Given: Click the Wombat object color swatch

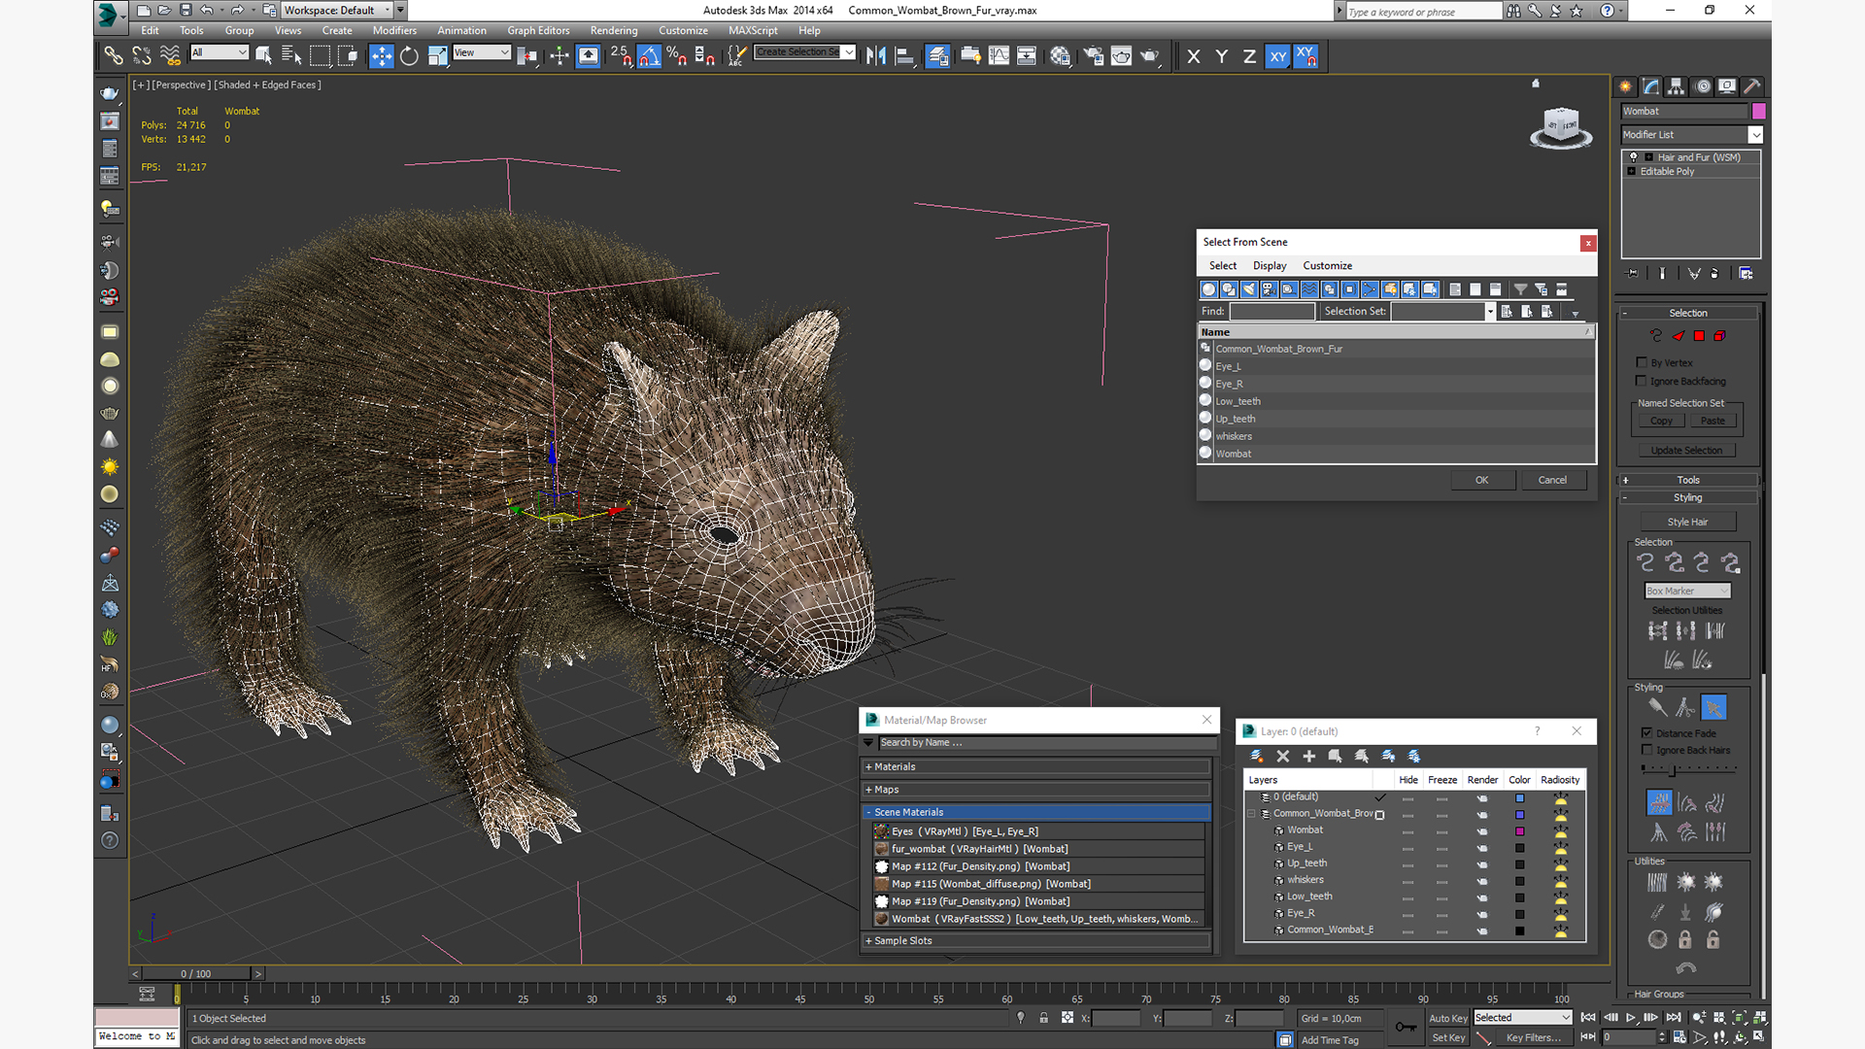Looking at the screenshot, I should (x=1758, y=111).
